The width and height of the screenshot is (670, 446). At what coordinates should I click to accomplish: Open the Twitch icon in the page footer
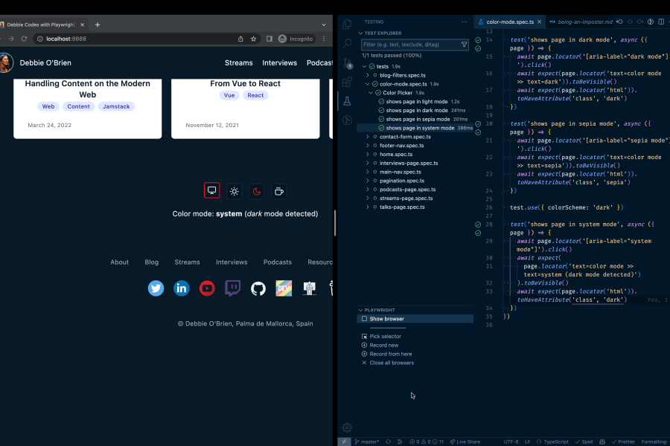pos(232,288)
